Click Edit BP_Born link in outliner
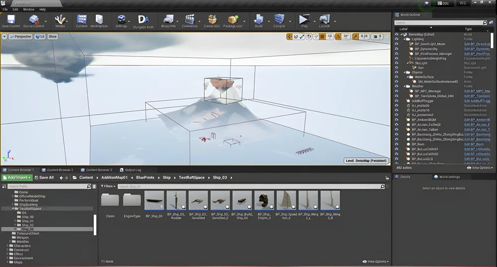 pyautogui.click(x=474, y=144)
